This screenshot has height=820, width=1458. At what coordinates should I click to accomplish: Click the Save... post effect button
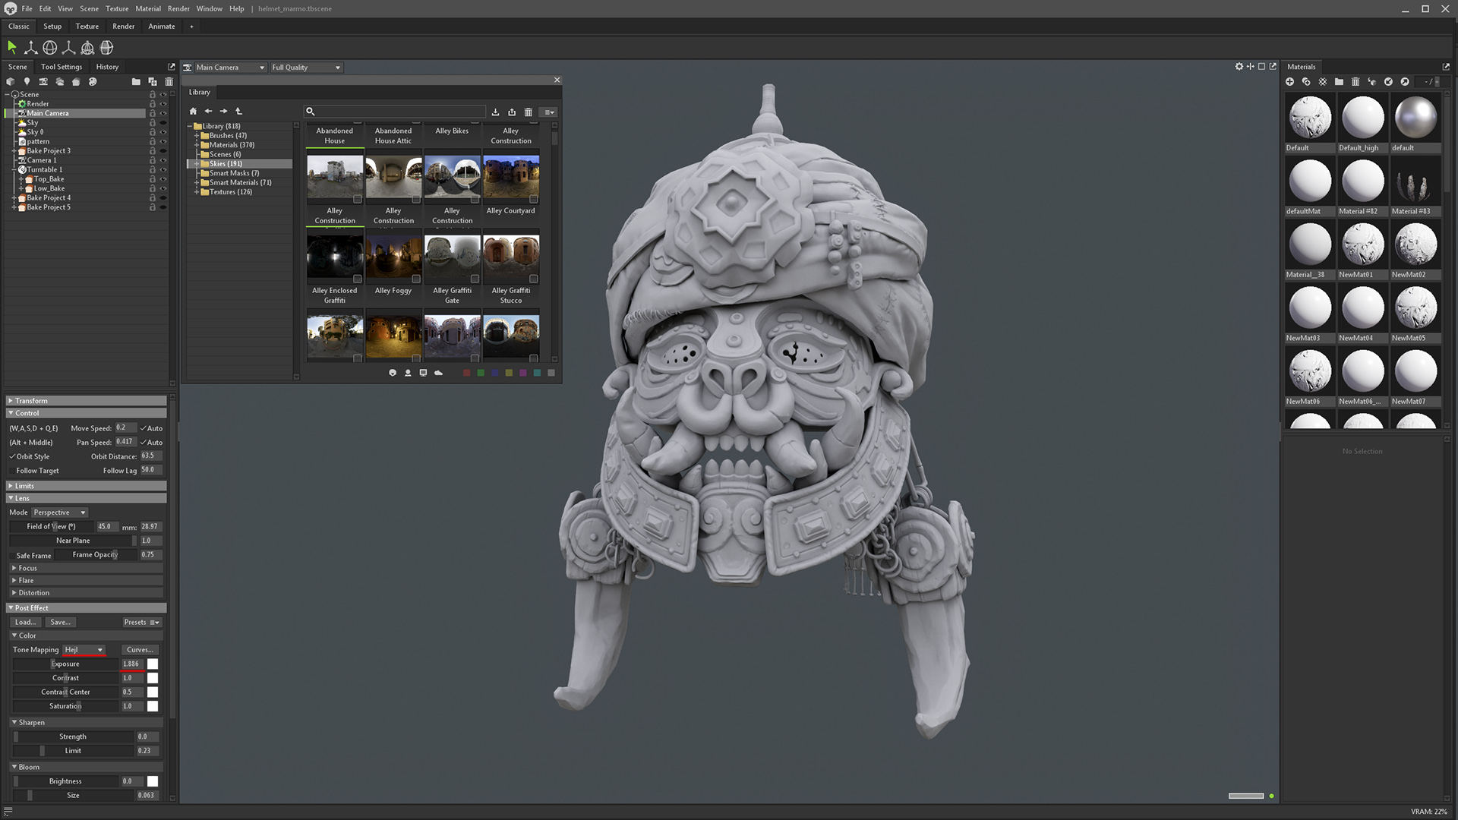tap(60, 623)
